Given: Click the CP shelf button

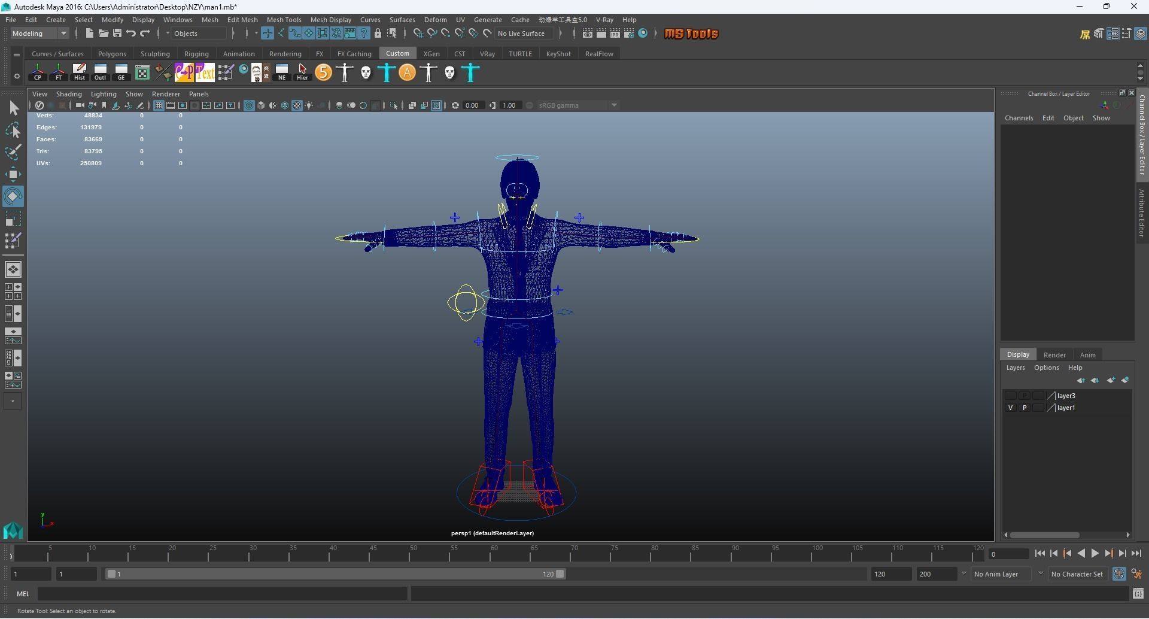Looking at the screenshot, I should 38,72.
